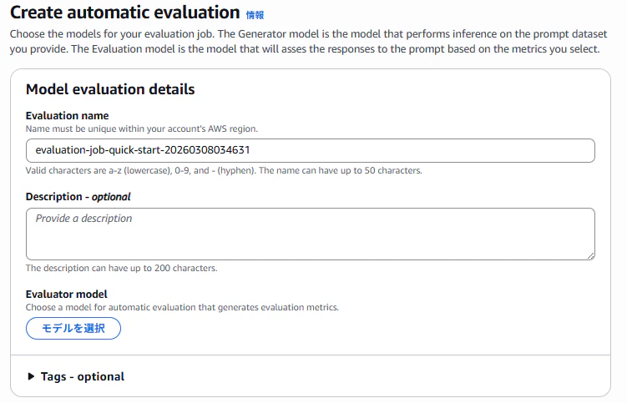Click the 'Create automatic evaluation' page title
The height and width of the screenshot is (403, 627).
124,13
